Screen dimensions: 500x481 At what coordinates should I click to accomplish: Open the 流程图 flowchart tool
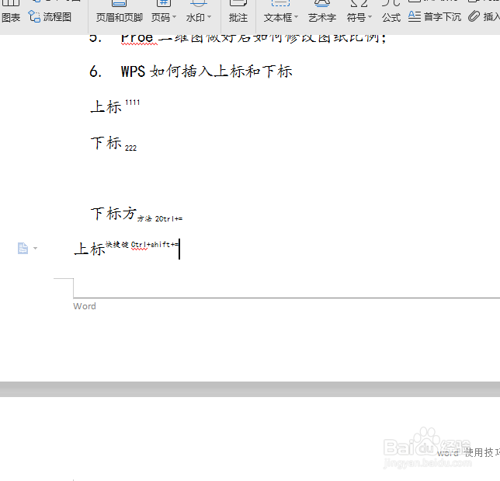pos(50,16)
